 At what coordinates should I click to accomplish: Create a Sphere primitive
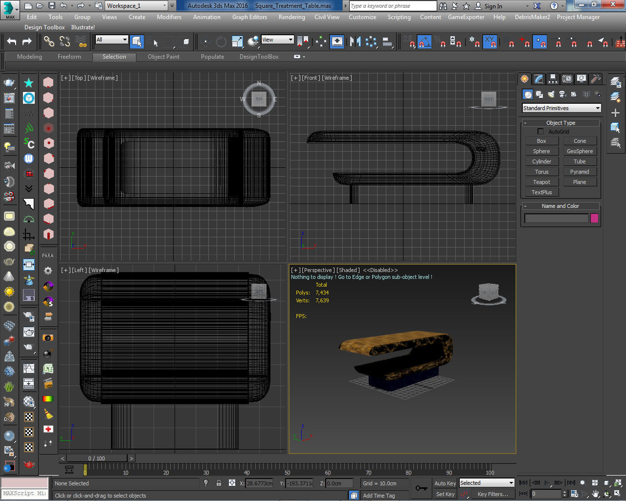coord(541,151)
